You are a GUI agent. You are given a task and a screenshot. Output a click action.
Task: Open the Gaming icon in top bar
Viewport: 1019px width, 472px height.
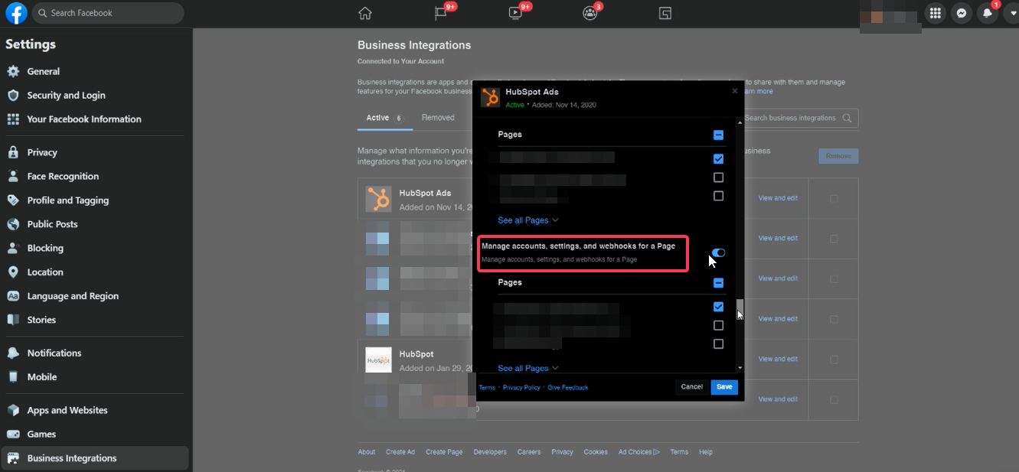665,13
